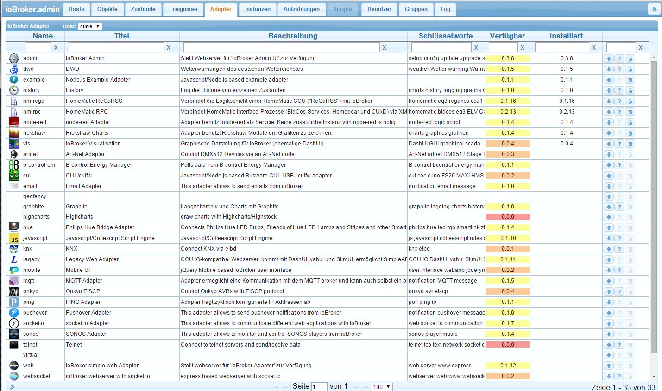Sort by the Beschreibung column header
This screenshot has height=391, width=662.
(293, 36)
